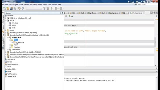Select the Servers node

tap(9, 62)
